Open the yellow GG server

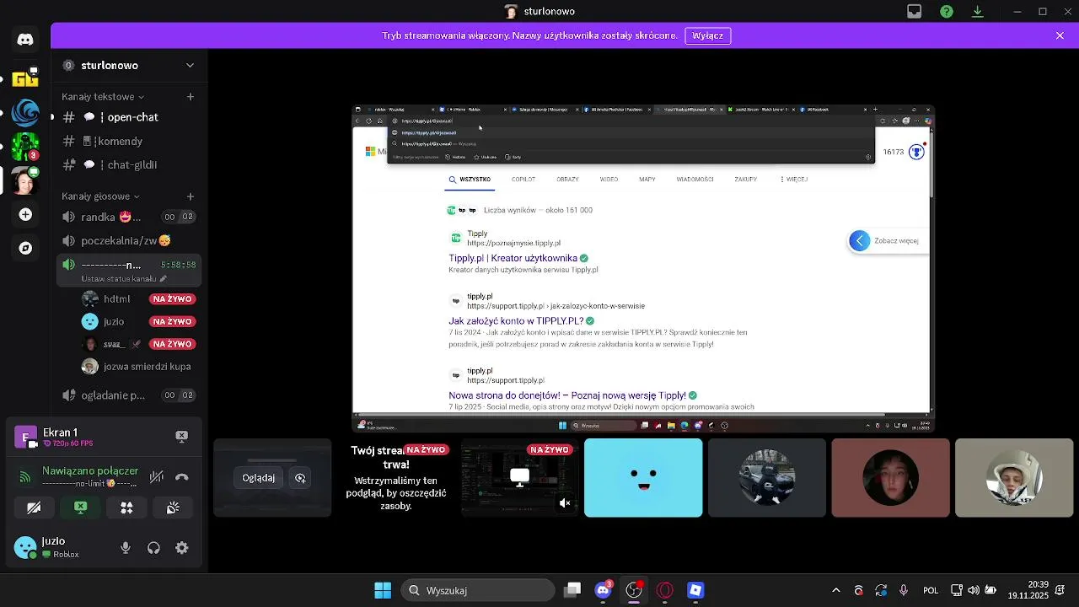point(25,78)
